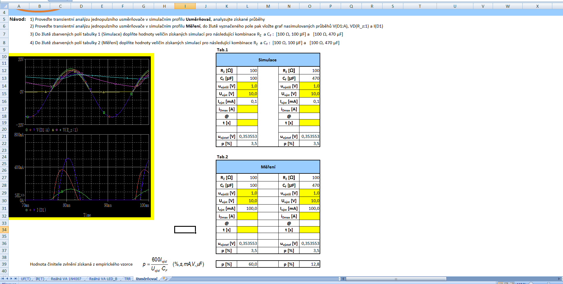Click the tab bar split handle
Screen dimensions: 563x284
[x=340, y=279]
